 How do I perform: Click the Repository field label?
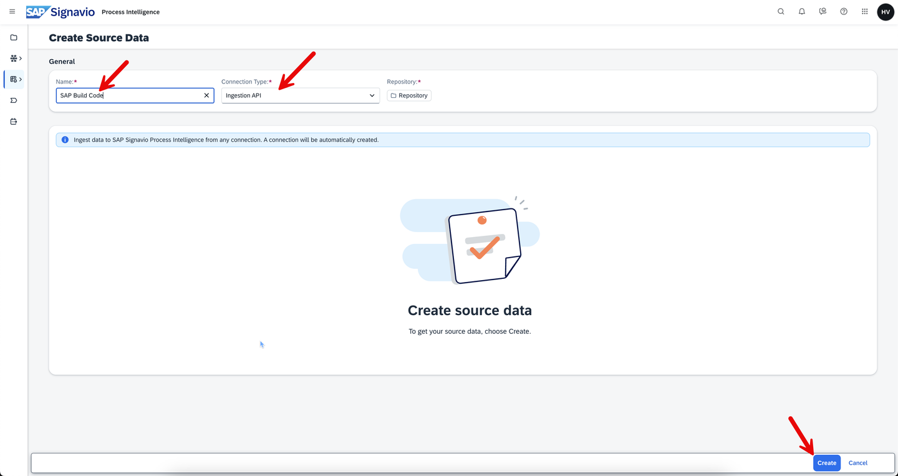tap(403, 82)
